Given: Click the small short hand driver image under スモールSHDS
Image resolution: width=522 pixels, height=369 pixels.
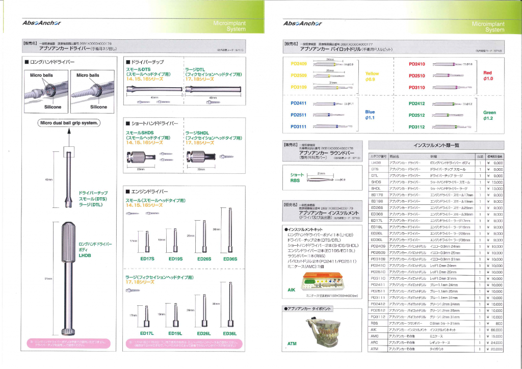Looking at the screenshot, I should (142, 156).
